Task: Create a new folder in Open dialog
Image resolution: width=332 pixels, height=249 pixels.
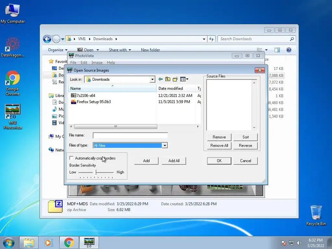Action: pyautogui.click(x=175, y=79)
